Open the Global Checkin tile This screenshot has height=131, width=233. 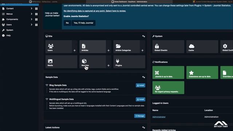pyautogui.click(x=168, y=47)
